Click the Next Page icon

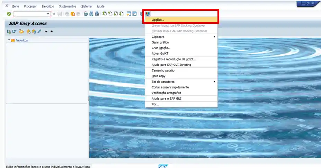pyautogui.click(x=116, y=14)
